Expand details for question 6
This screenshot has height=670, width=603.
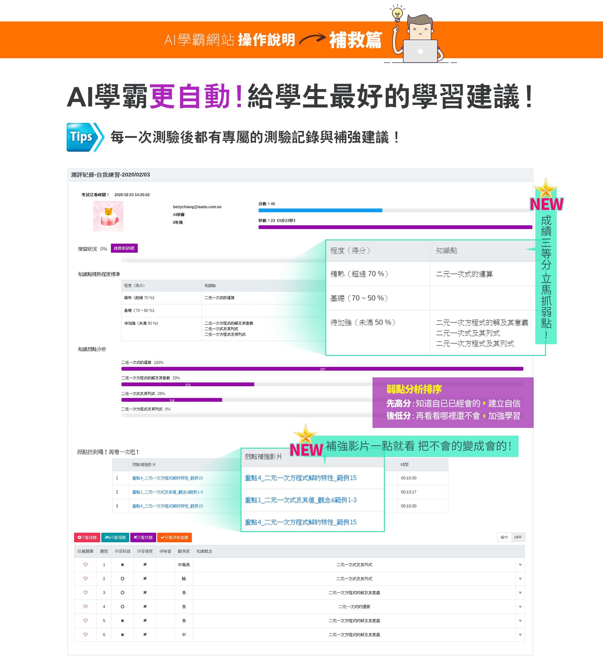pyautogui.click(x=520, y=635)
